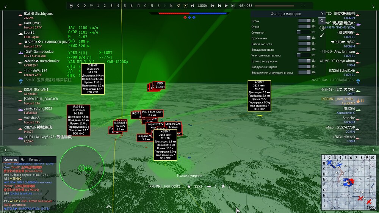Open the Приказы tab
Viewport: 379px width, 213px height.
tap(35, 160)
